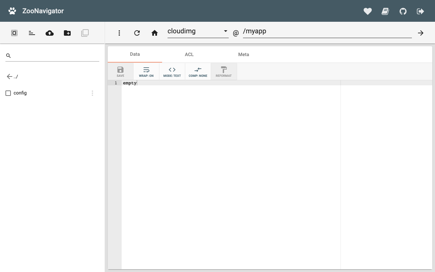The image size is (435, 272).
Task: Click the import upload cloud icon
Action: [x=50, y=33]
